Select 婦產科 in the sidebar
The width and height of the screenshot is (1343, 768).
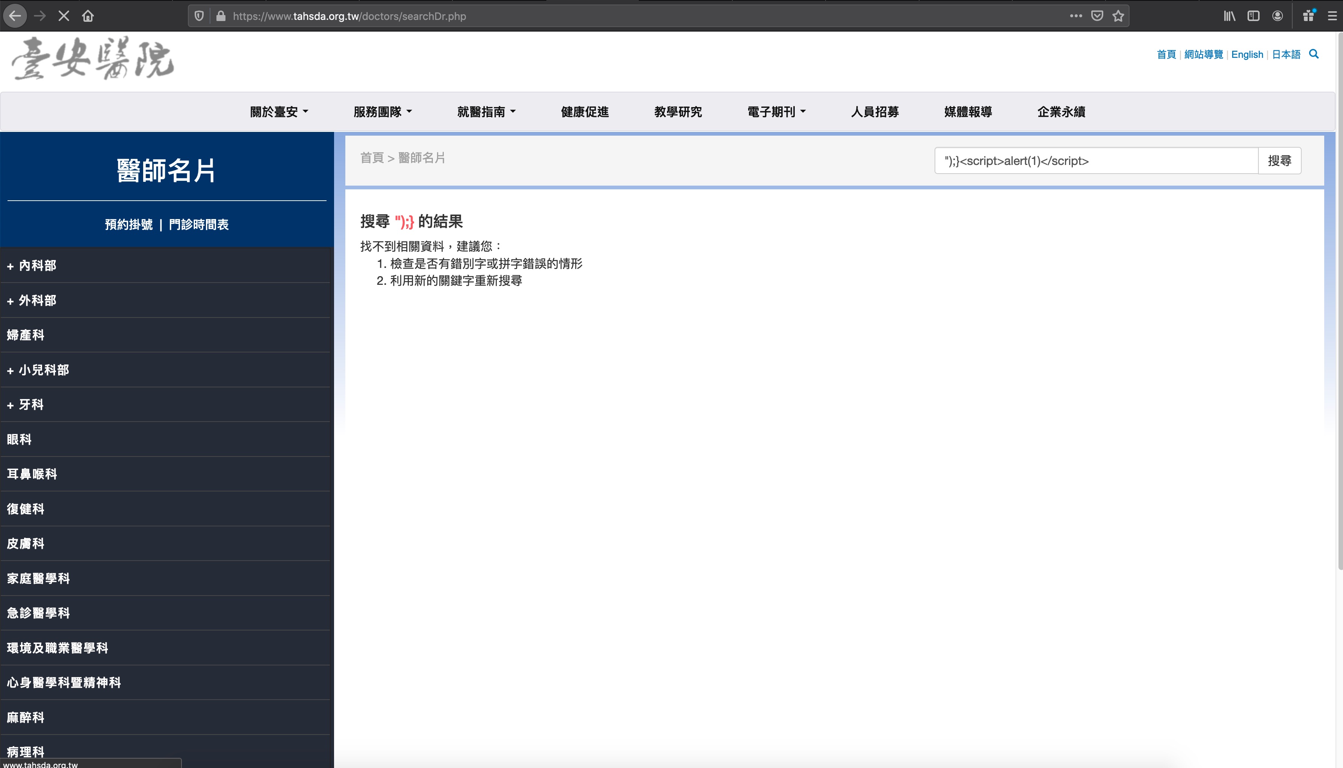(x=165, y=335)
